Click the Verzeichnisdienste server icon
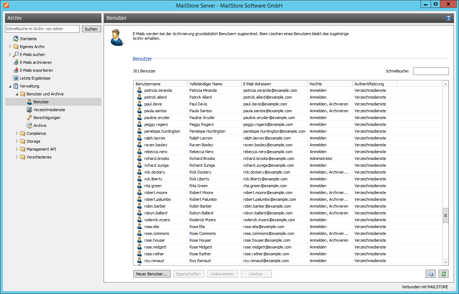 click(29, 110)
